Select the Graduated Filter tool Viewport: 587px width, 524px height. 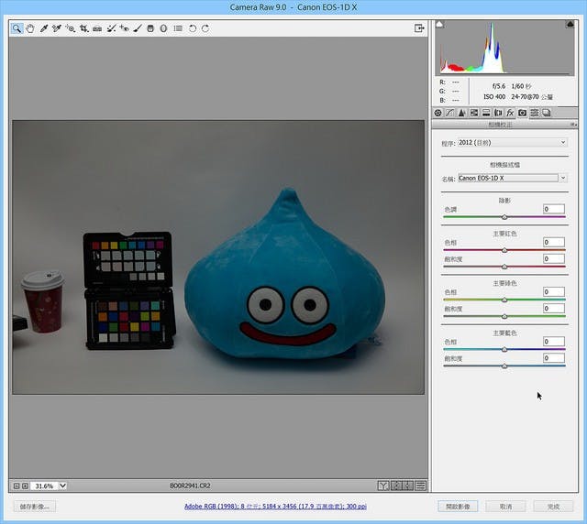(x=150, y=28)
